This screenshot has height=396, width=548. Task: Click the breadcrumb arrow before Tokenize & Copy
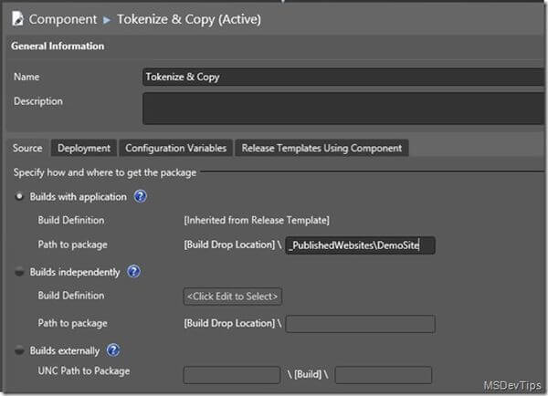108,18
